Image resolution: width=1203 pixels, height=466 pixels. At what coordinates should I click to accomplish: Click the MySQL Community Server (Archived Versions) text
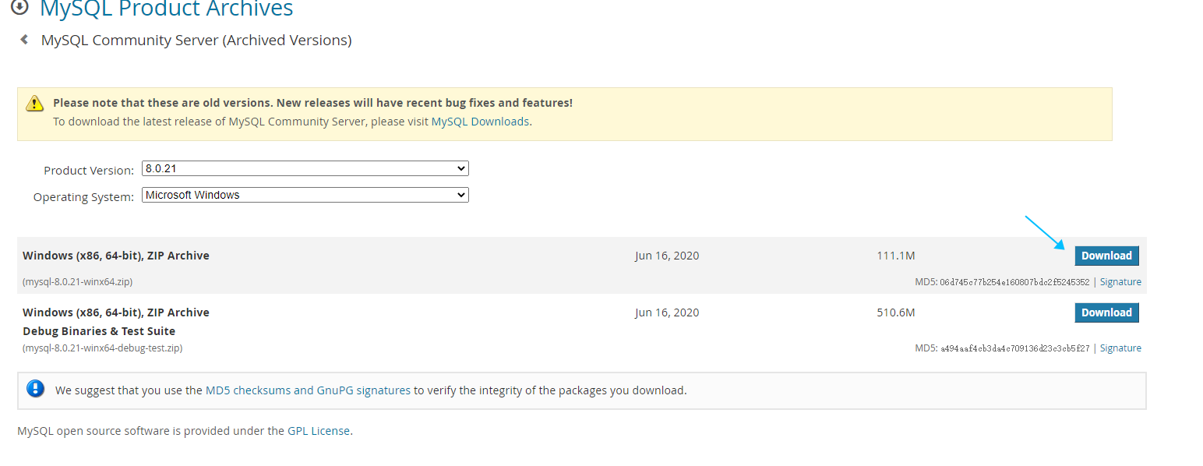[196, 40]
